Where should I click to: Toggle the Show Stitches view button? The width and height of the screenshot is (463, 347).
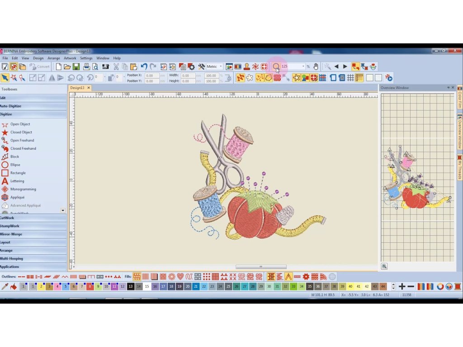click(x=240, y=78)
